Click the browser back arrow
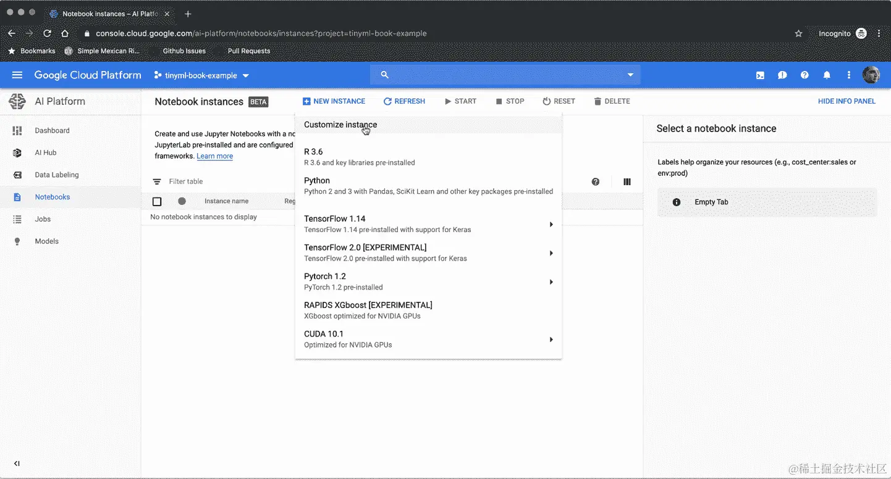 click(11, 33)
